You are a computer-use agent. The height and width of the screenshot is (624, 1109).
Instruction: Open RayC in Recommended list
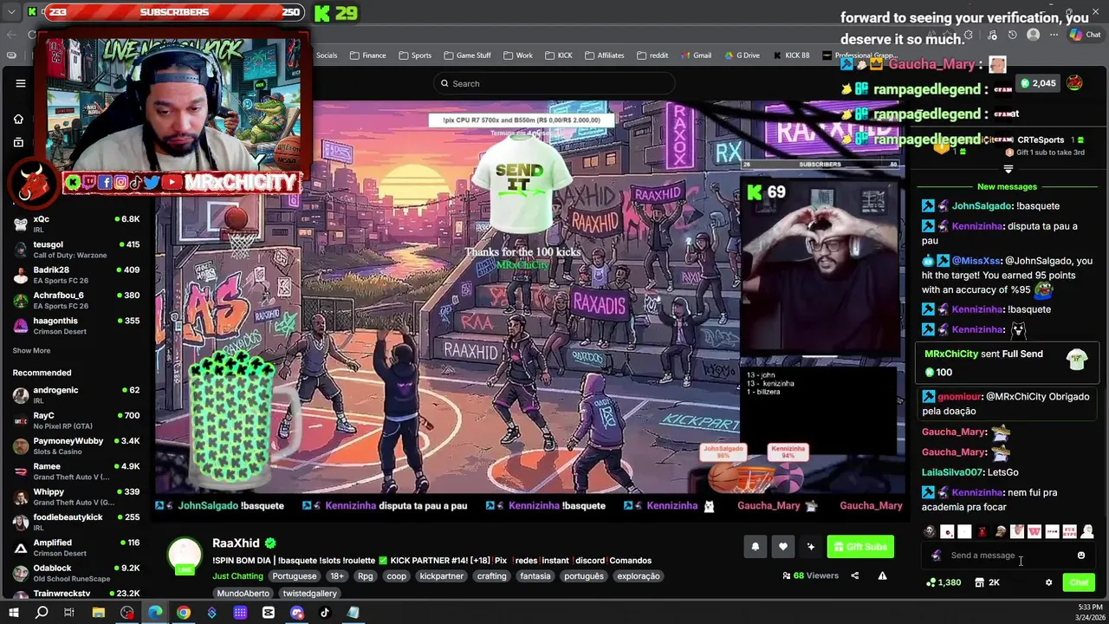pyautogui.click(x=75, y=420)
